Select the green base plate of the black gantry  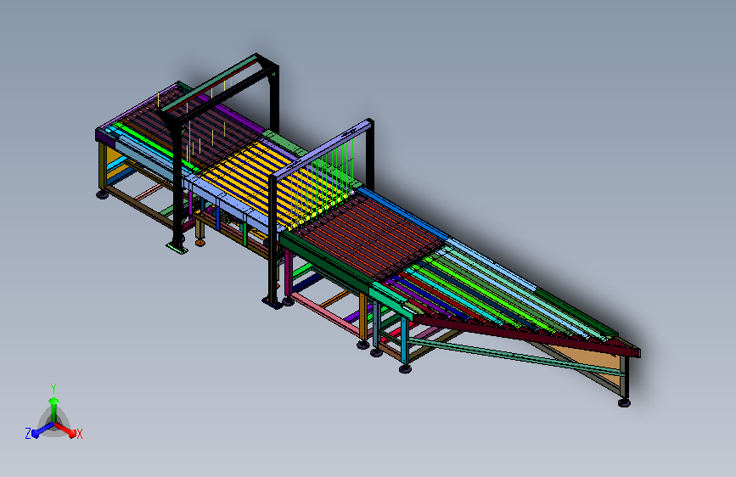coord(177,248)
